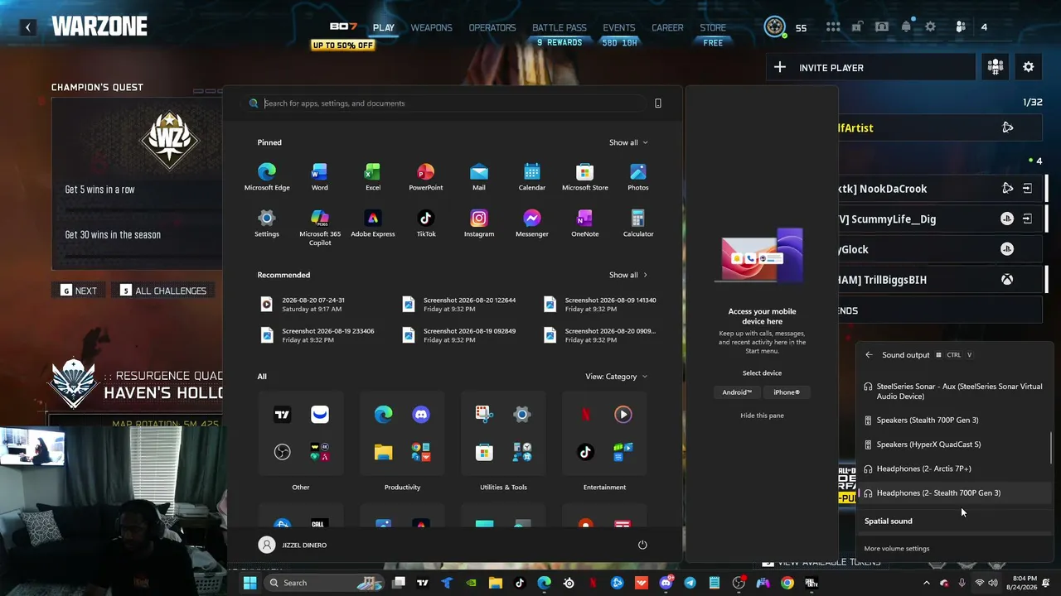1061x596 pixels.
Task: Choose iPhone mobile device option
Action: 787,392
